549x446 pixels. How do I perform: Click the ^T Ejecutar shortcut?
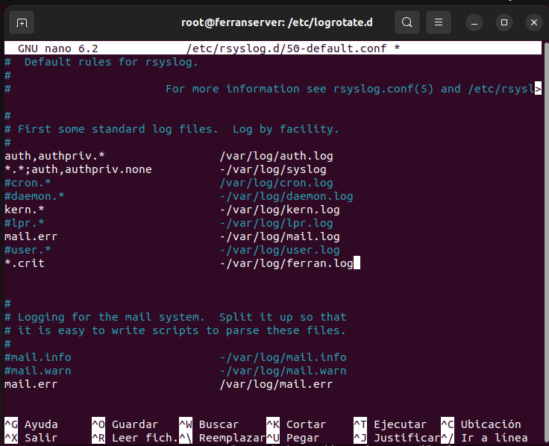click(x=390, y=424)
